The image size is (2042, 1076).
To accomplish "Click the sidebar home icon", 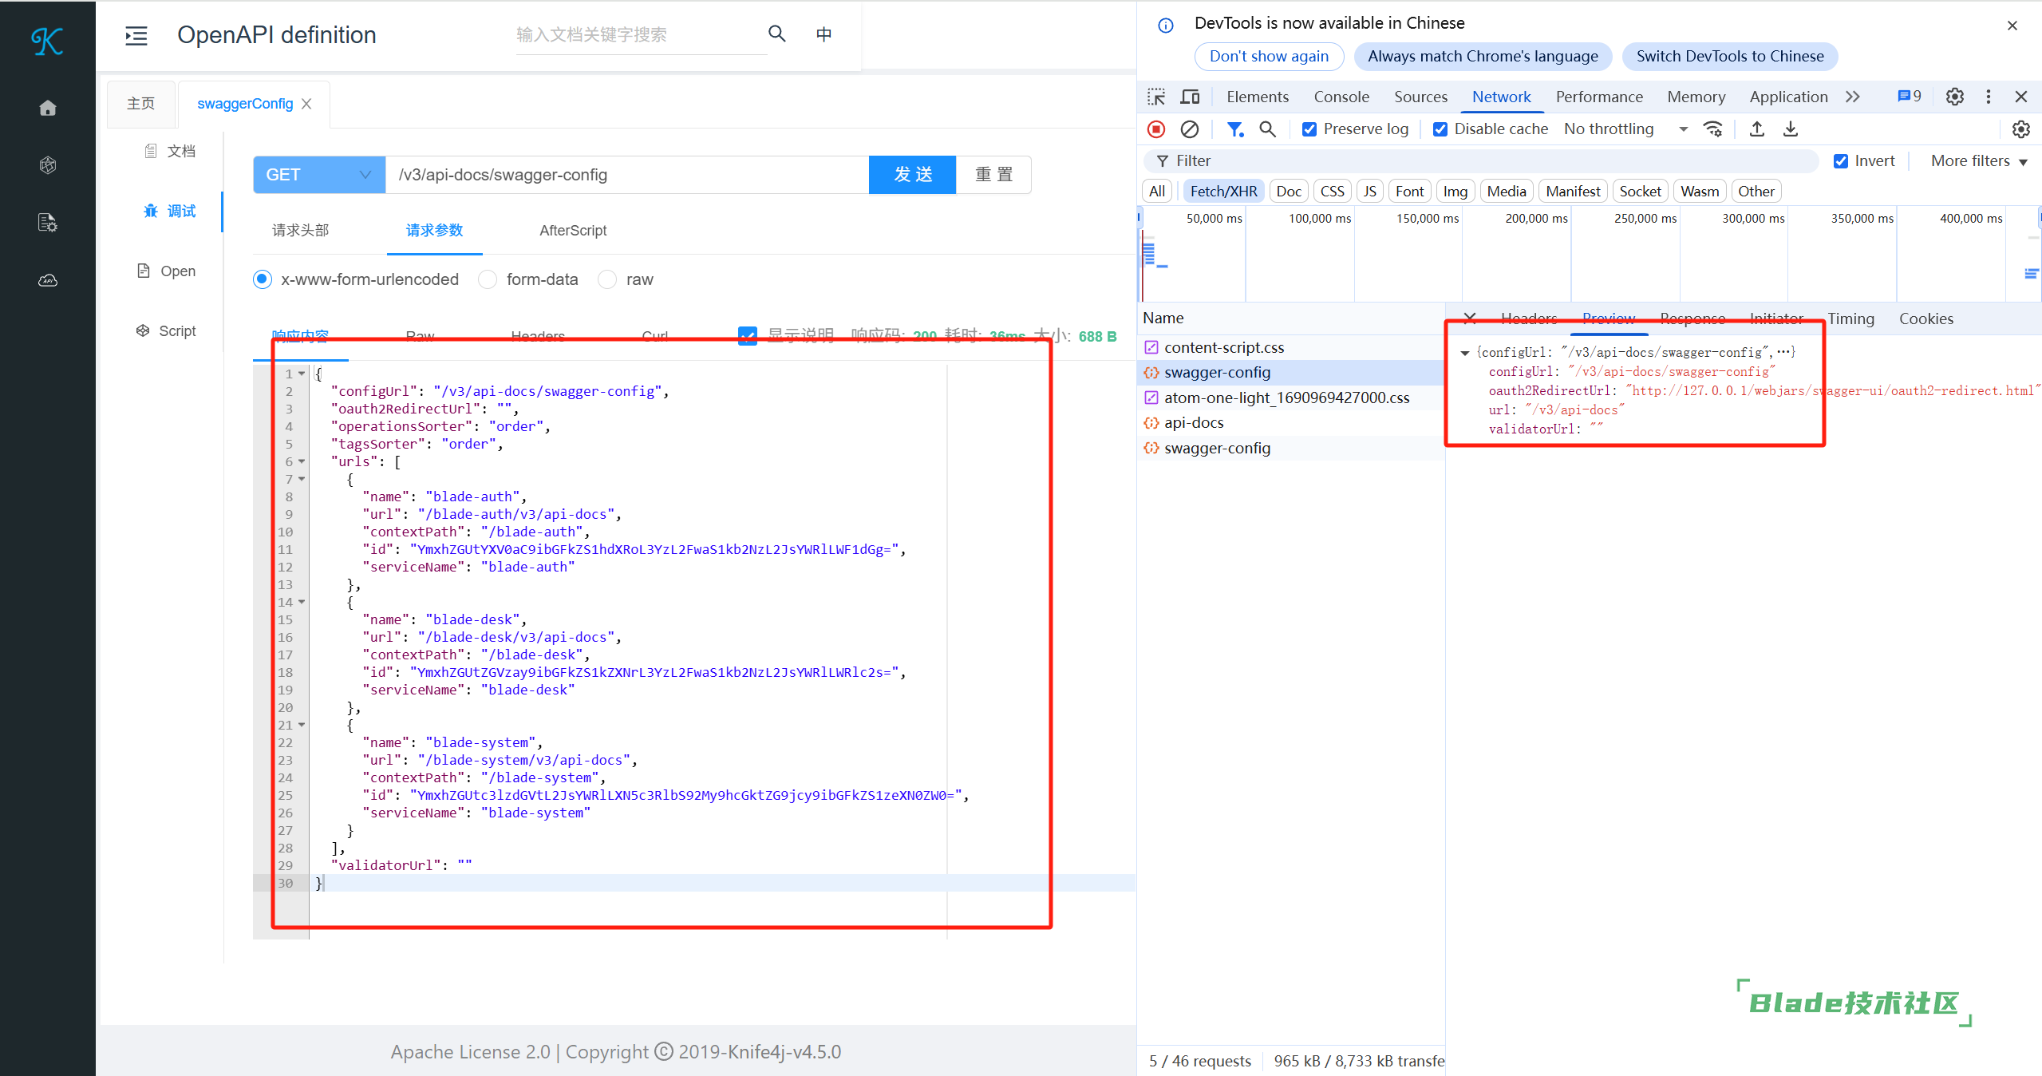I will point(48,108).
